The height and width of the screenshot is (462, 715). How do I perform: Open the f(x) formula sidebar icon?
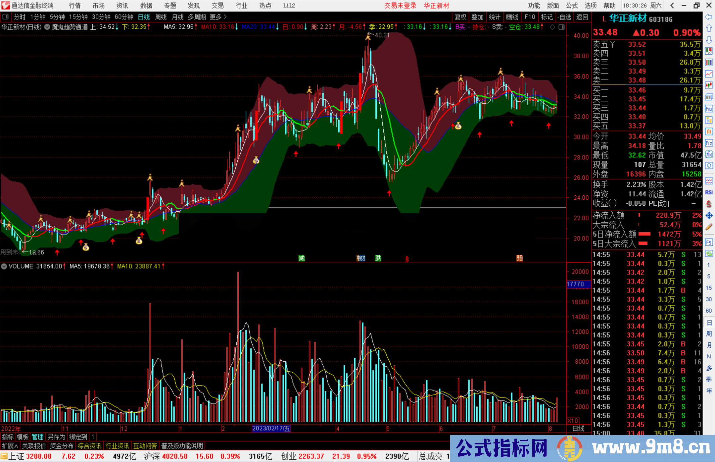[x=709, y=154]
